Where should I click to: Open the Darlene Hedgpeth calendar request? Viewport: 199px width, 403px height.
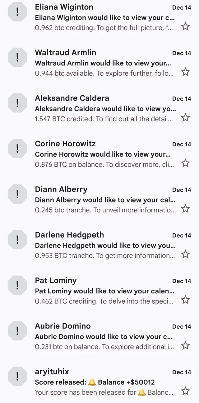103,245
